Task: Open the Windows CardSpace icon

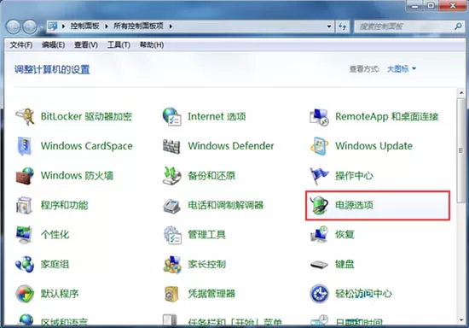Action: click(25, 146)
